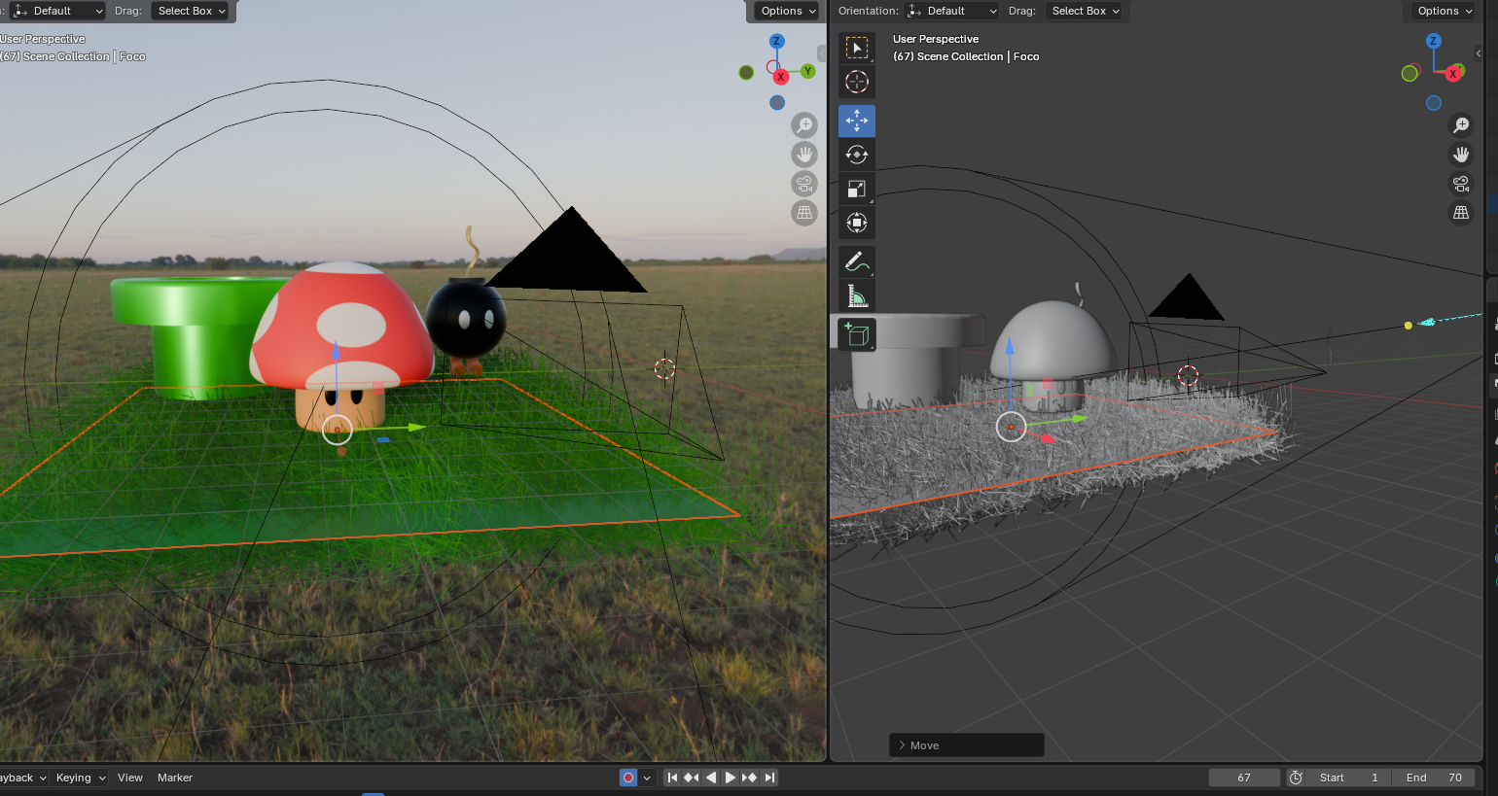This screenshot has width=1498, height=796.
Task: Open the right viewport's Drag Select Box dropdown
Action: coord(1086,11)
